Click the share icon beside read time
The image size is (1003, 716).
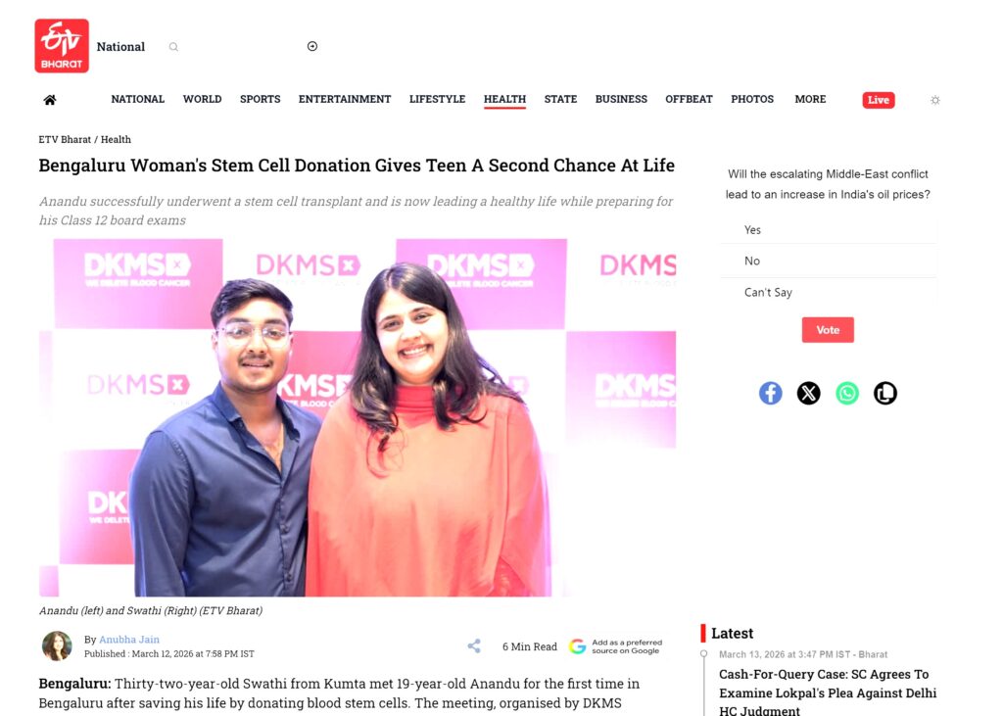pos(474,646)
